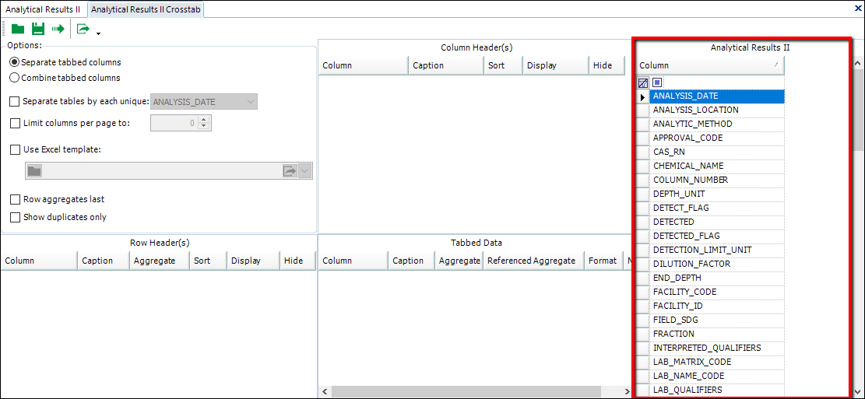Click the green save disk icon

point(37,30)
